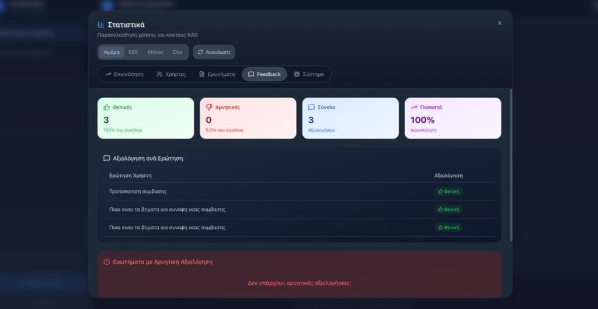This screenshot has width=598, height=309.
Task: Select the Όλα time range
Action: coord(177,52)
